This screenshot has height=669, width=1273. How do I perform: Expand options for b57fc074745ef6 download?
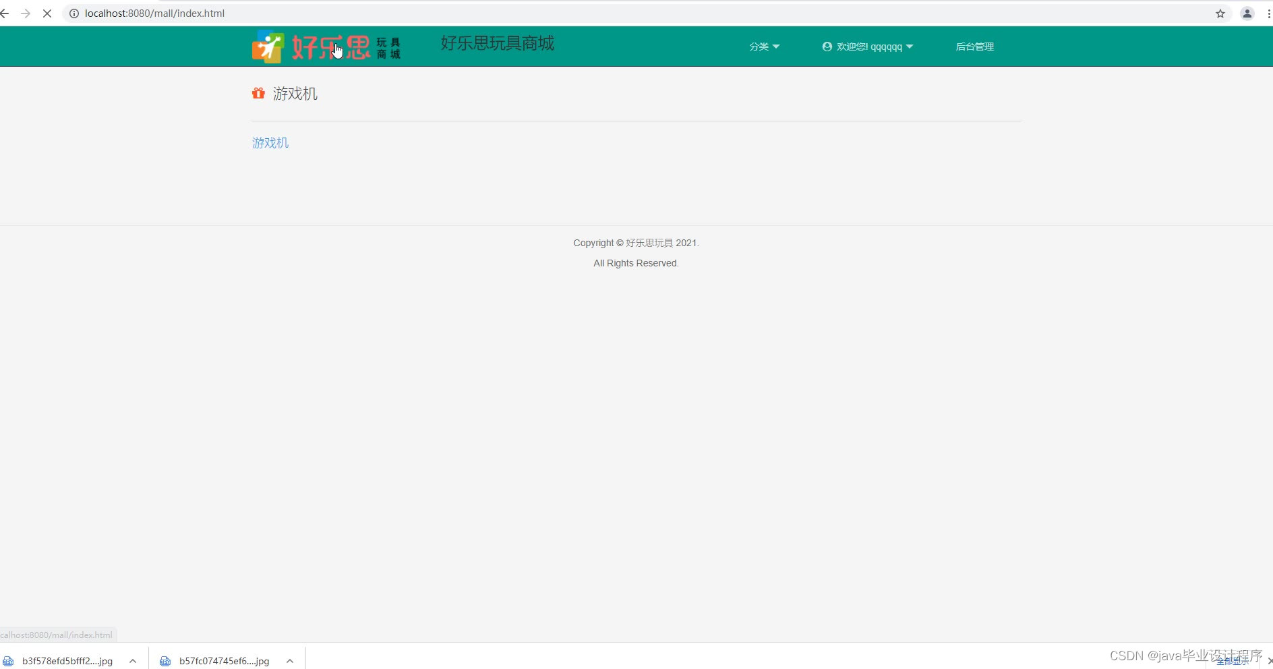[x=289, y=661]
